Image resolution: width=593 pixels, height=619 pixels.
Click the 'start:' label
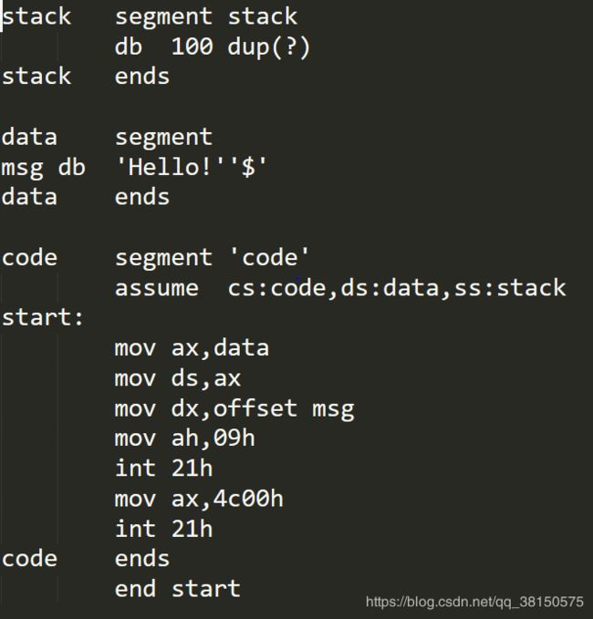(43, 318)
